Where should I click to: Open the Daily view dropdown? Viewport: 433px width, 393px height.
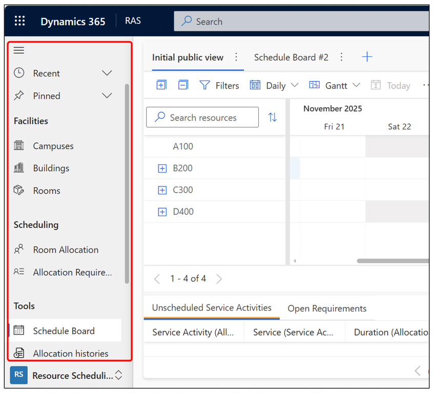point(274,86)
